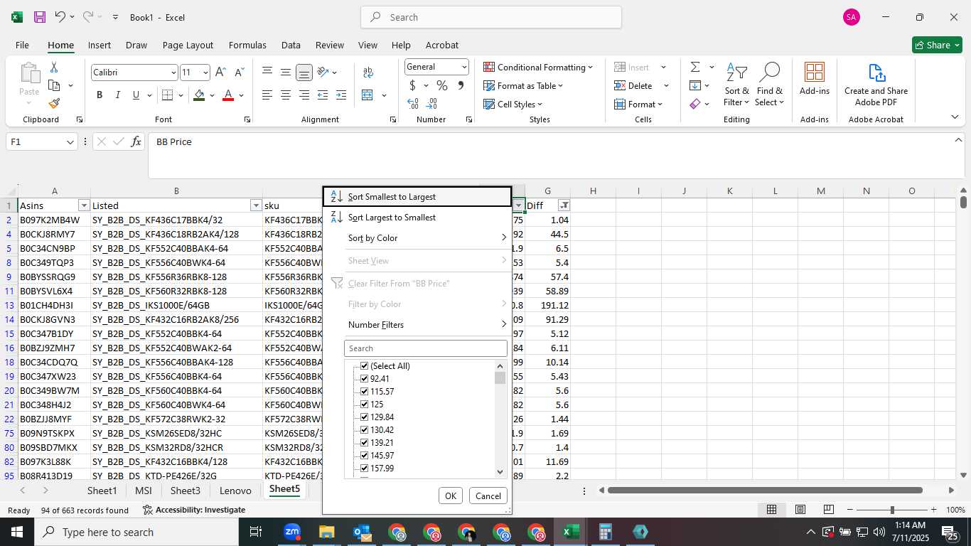Expand Conditional Formatting menu
Screen dimensions: 971x546
click(x=538, y=67)
